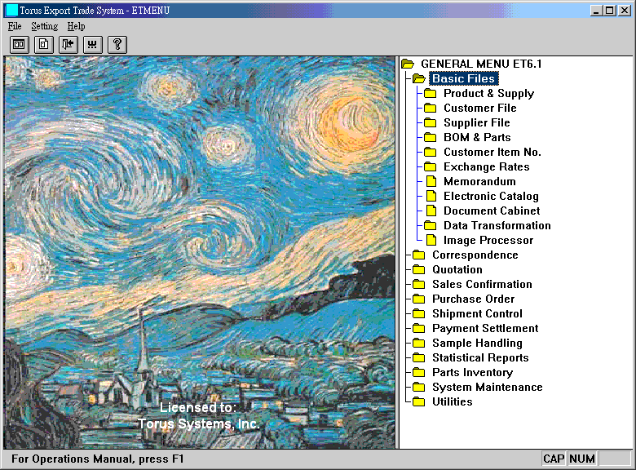636x470 pixels.
Task: Click the Starry Night splash image
Action: point(200,252)
